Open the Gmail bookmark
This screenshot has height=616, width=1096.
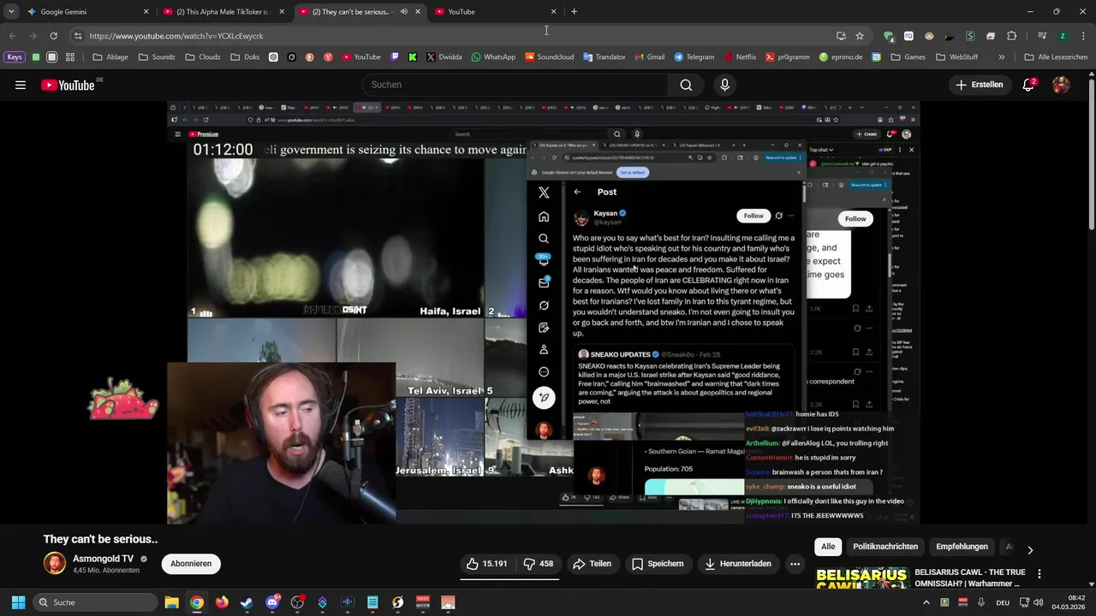point(648,57)
